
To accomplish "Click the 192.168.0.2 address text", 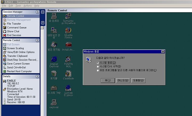I will click(13, 83).
